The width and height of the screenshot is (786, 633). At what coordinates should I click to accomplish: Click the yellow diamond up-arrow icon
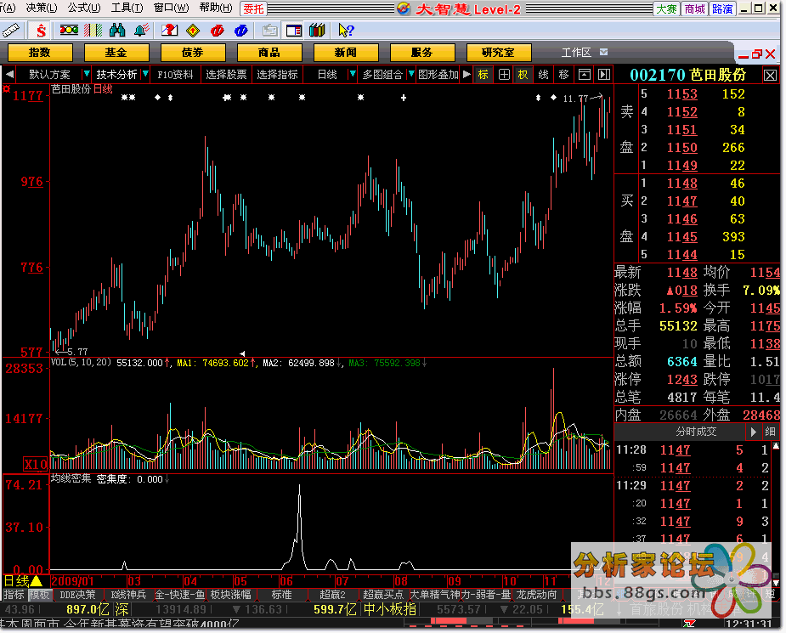tap(193, 31)
